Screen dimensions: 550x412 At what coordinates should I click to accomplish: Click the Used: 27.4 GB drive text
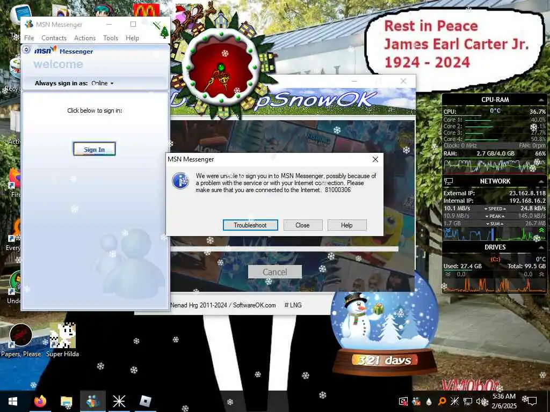point(462,266)
